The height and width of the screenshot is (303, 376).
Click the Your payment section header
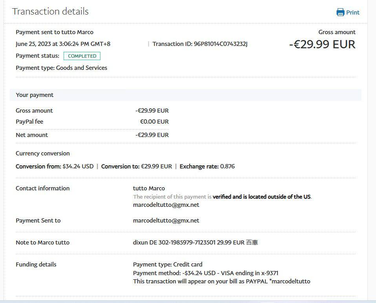coord(35,95)
